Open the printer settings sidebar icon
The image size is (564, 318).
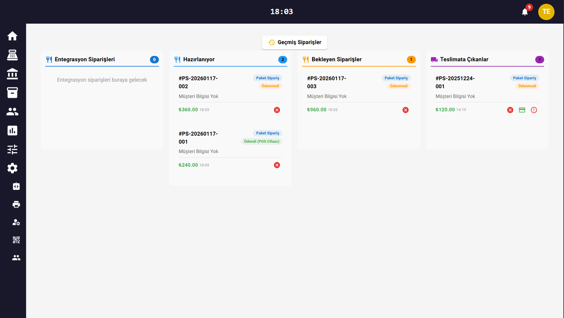tap(16, 204)
